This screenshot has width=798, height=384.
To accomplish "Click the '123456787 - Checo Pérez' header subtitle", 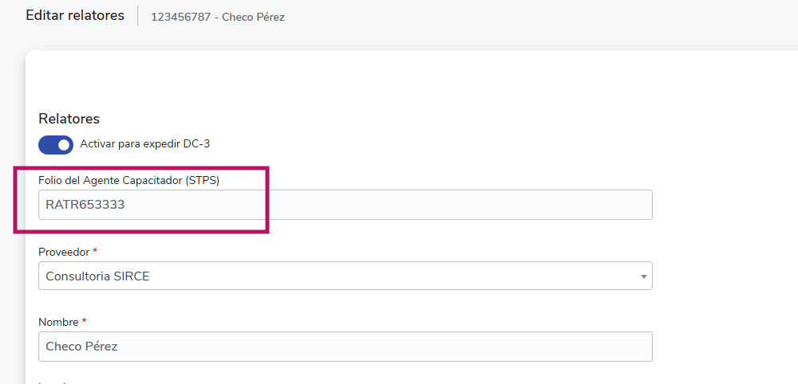I will [218, 17].
